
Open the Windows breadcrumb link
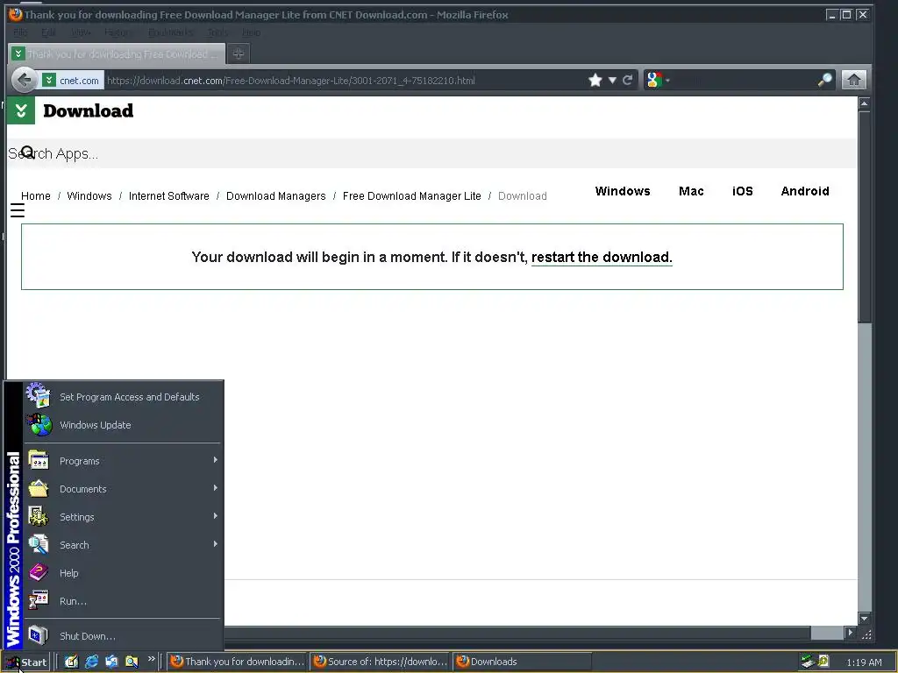(89, 195)
